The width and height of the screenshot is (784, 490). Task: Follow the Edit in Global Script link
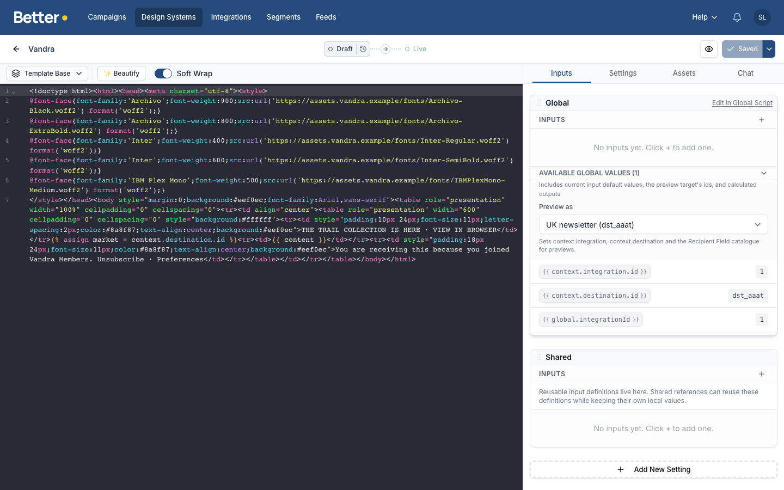click(742, 103)
